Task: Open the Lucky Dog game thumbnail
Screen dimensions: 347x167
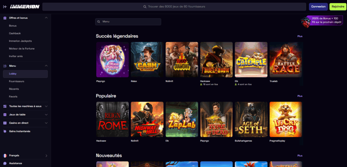Action: (286, 120)
